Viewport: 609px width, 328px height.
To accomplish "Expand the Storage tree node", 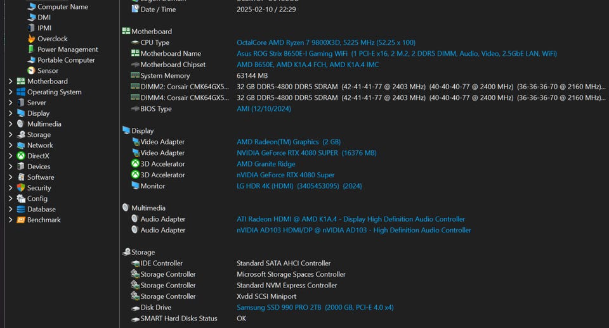I will pyautogui.click(x=11, y=134).
